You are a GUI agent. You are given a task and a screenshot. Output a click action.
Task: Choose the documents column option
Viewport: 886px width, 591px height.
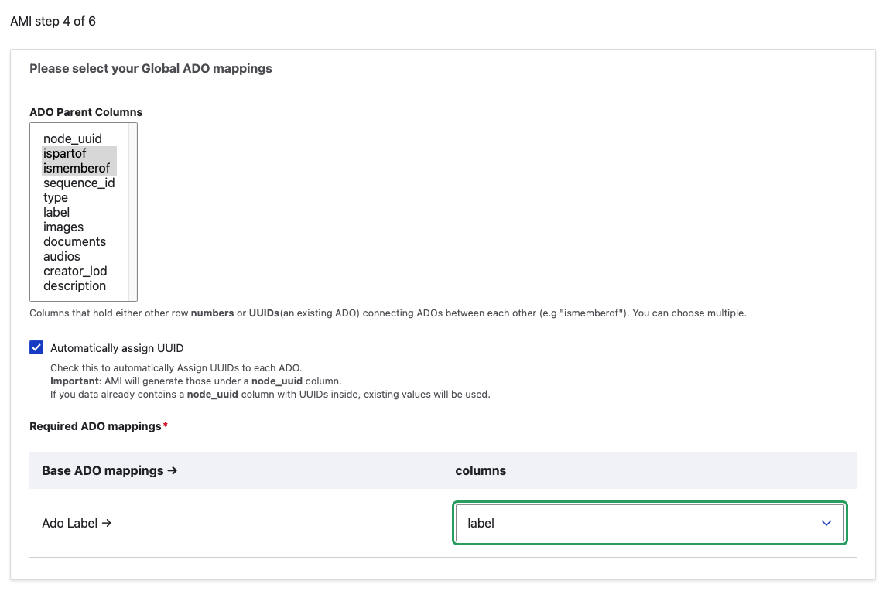tap(74, 242)
